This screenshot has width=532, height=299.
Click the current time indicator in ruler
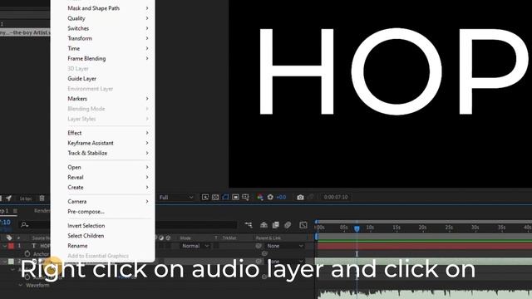[357, 228]
